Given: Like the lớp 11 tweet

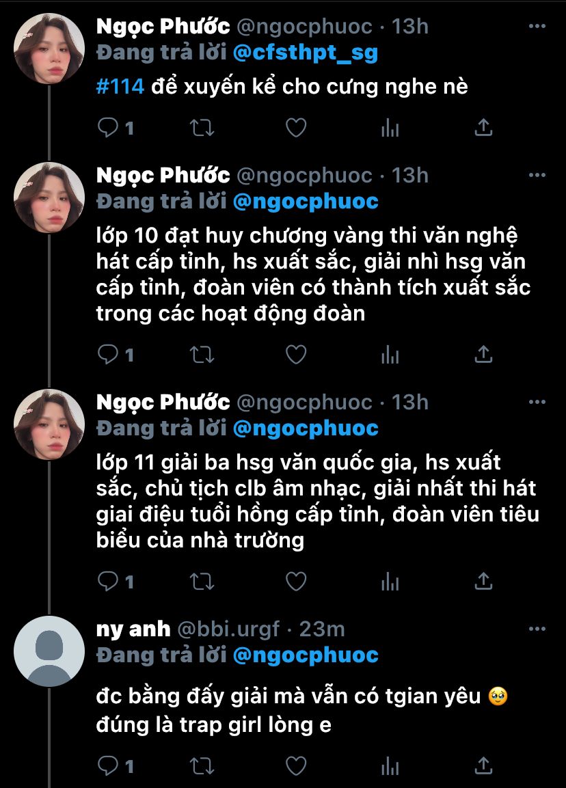Looking at the screenshot, I should pos(295,581).
